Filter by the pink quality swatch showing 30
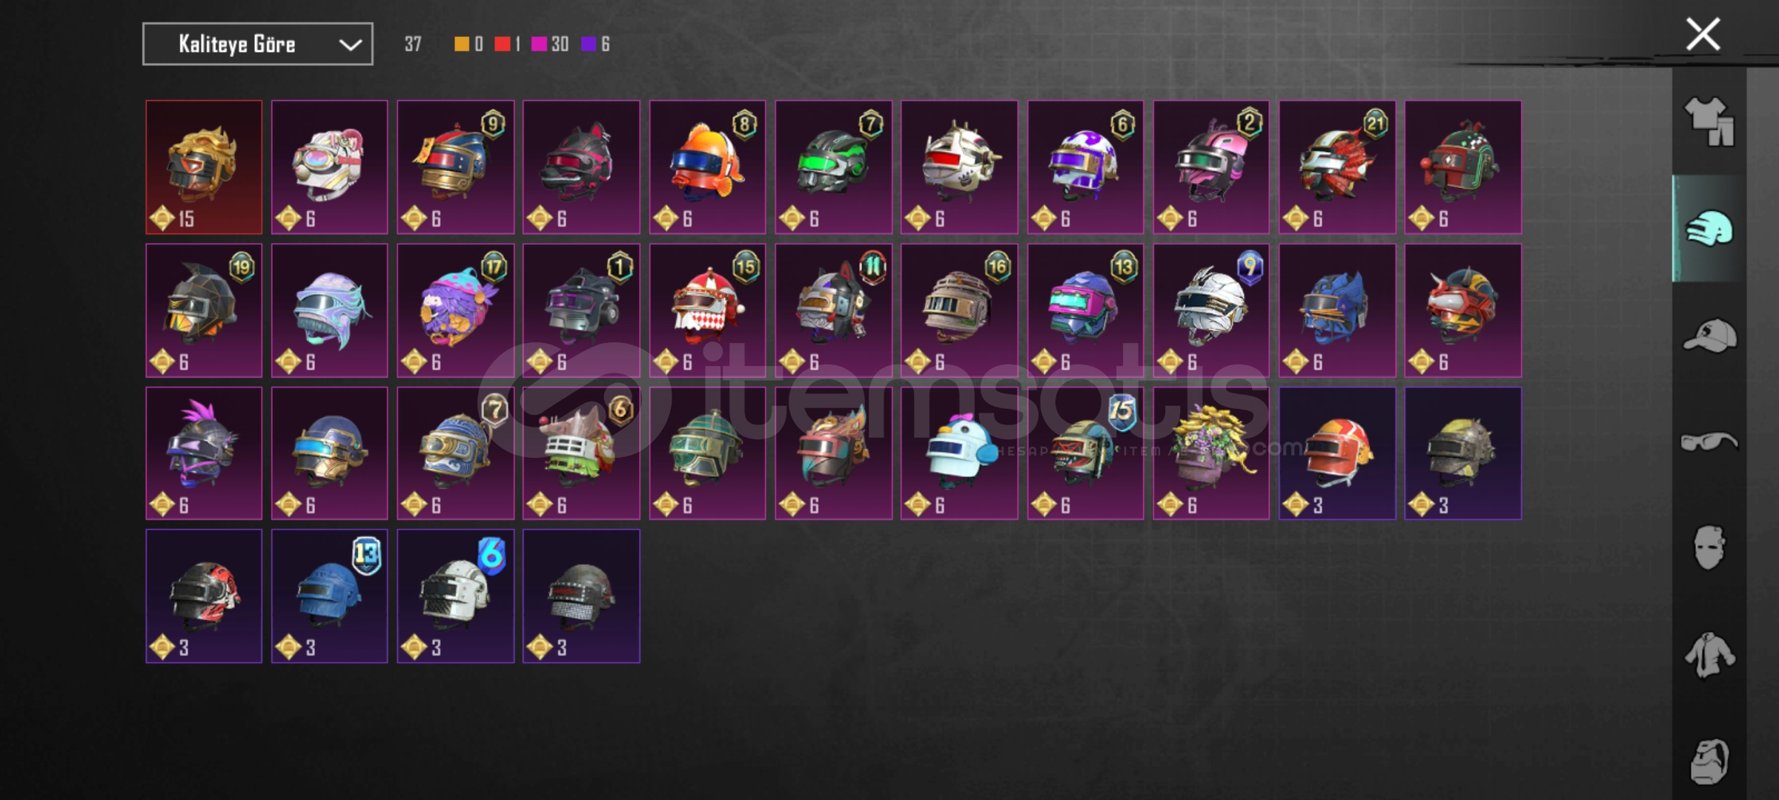Viewport: 1779px width, 800px height. coord(540,44)
